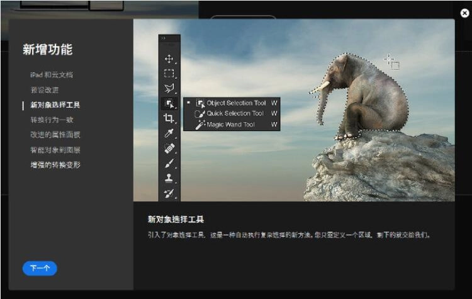Select the Brush tool
Viewport: 472px width, 299px height.
click(x=169, y=164)
